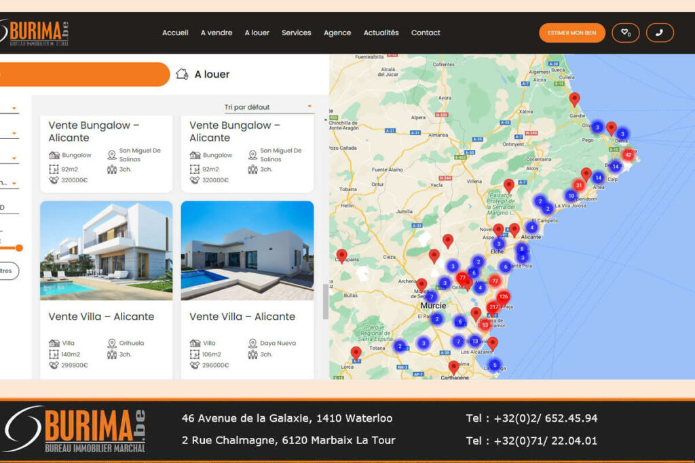Open the Actualités menu item

381,33
